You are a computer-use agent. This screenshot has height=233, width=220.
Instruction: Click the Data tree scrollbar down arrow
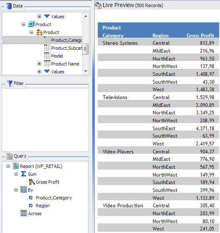coord(86,71)
